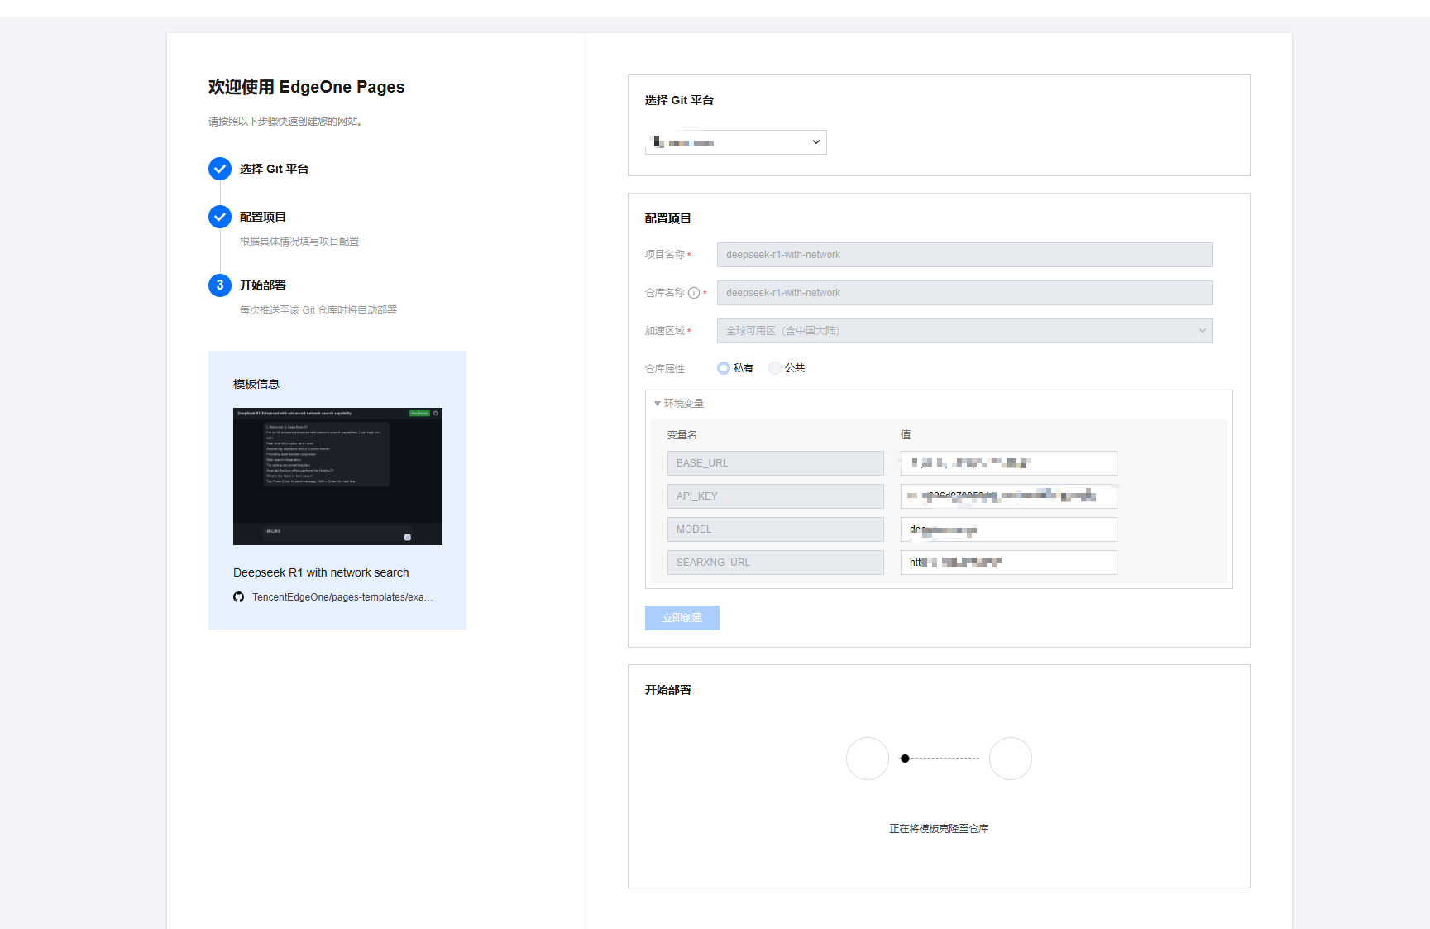Click the Deepseek R1 template preview thumbnail
Viewport: 1430px width, 929px height.
337,476
